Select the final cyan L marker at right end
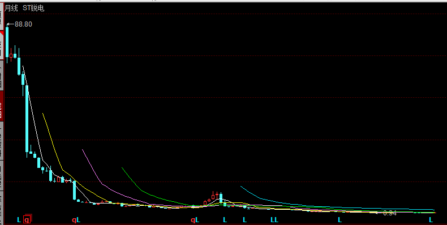The height and width of the screenshot is (225, 447). point(431,219)
